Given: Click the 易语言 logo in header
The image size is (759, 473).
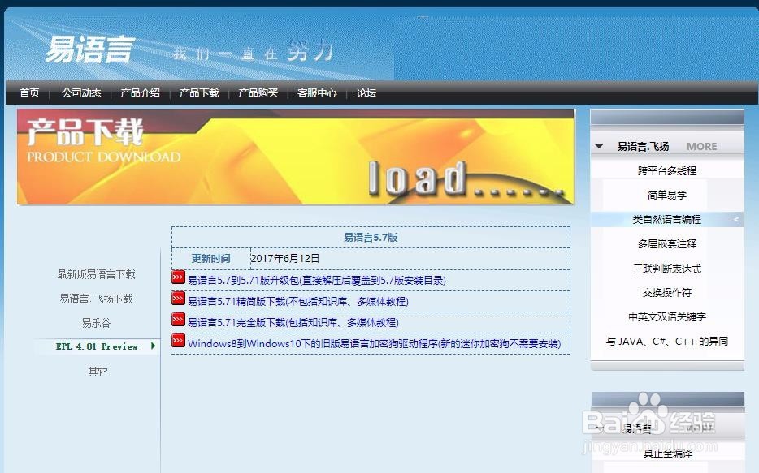Looking at the screenshot, I should click(x=90, y=49).
